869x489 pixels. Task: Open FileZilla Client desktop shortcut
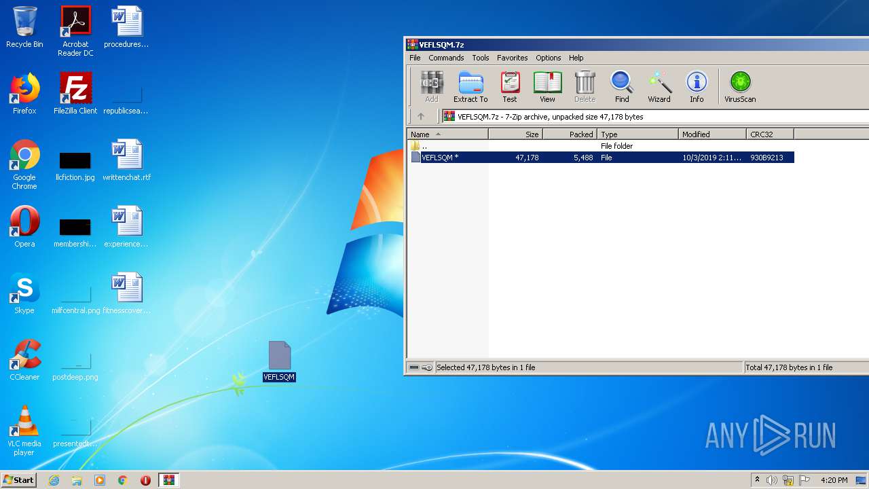tap(75, 94)
